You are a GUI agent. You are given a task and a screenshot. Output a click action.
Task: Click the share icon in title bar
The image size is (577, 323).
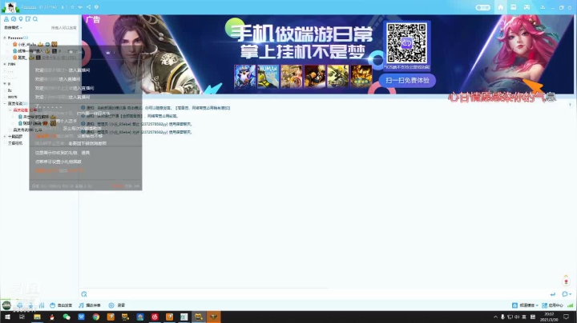pyautogui.click(x=88, y=7)
